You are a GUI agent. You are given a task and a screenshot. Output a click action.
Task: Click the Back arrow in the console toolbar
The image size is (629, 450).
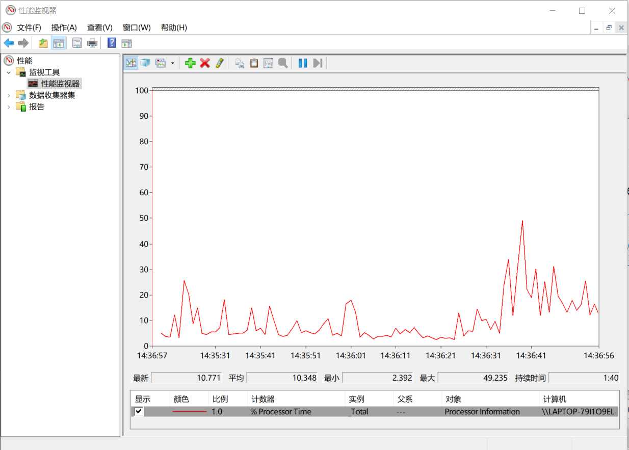click(9, 43)
